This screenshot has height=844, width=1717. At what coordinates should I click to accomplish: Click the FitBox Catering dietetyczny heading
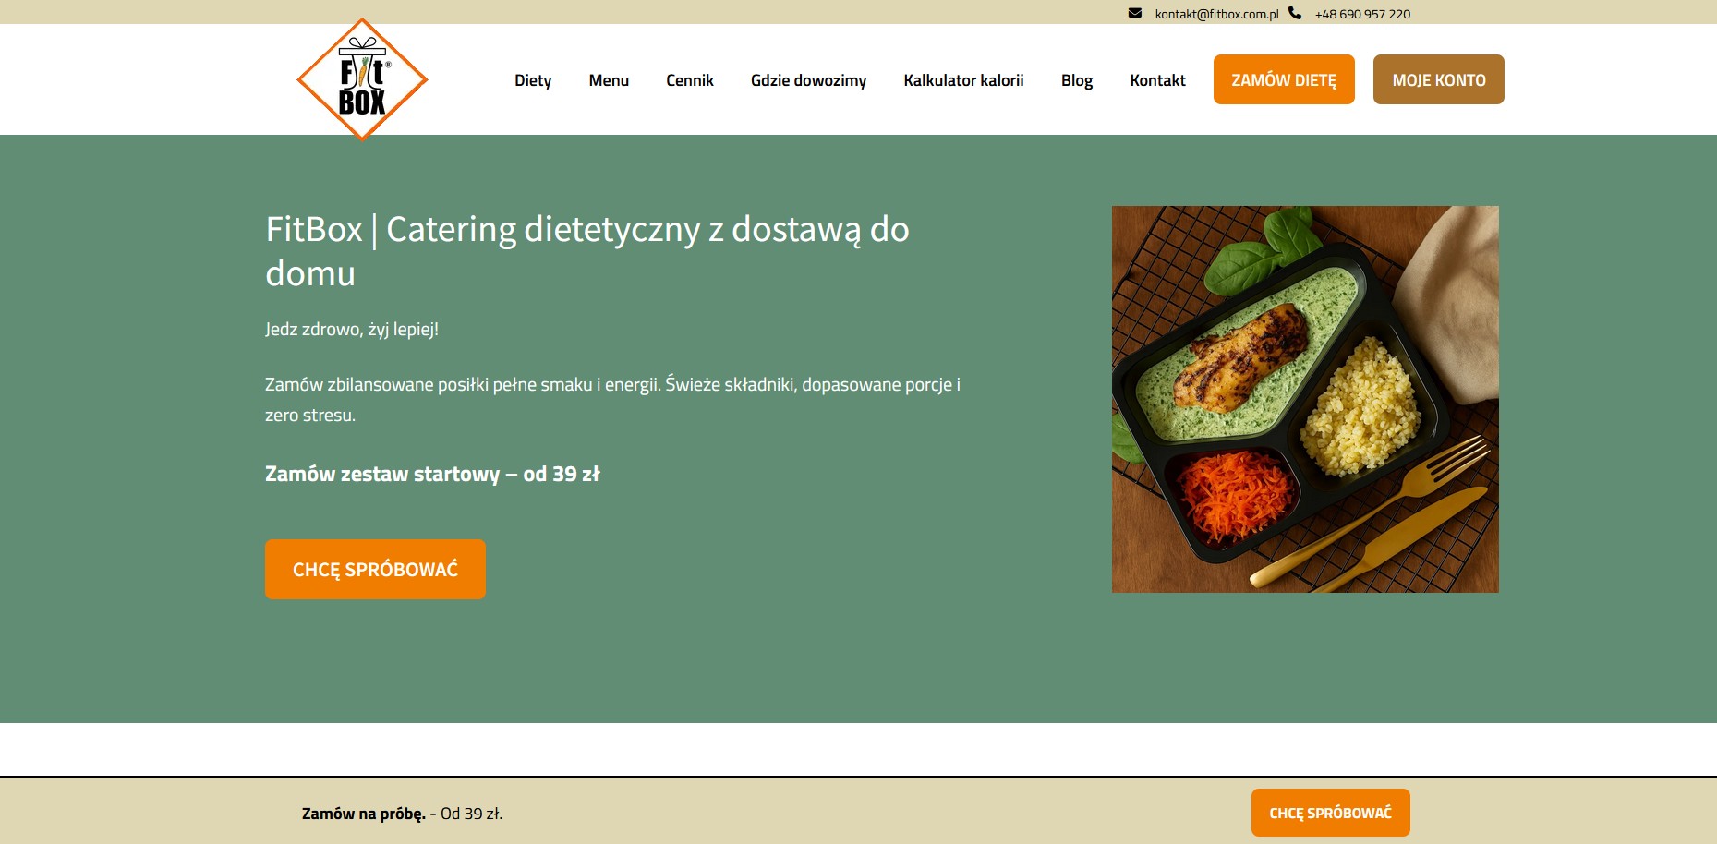587,251
